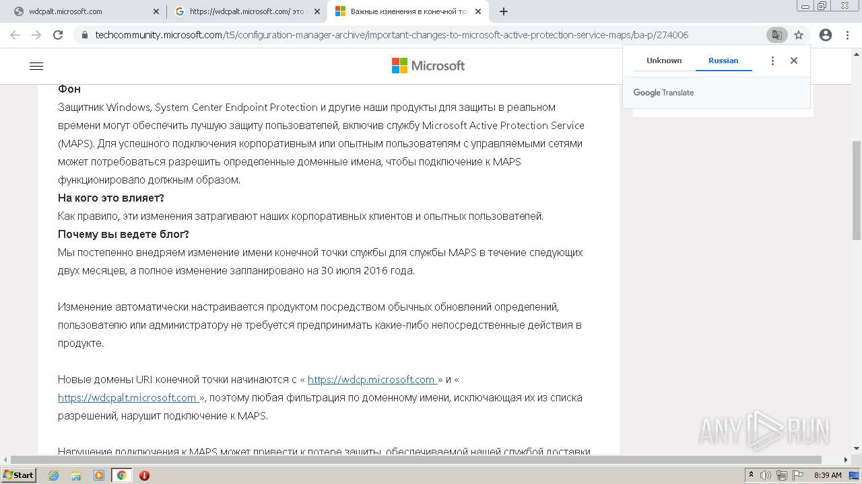The width and height of the screenshot is (862, 484).
Task: Open https://wdcpalt.microsoft.com link
Action: [128, 398]
